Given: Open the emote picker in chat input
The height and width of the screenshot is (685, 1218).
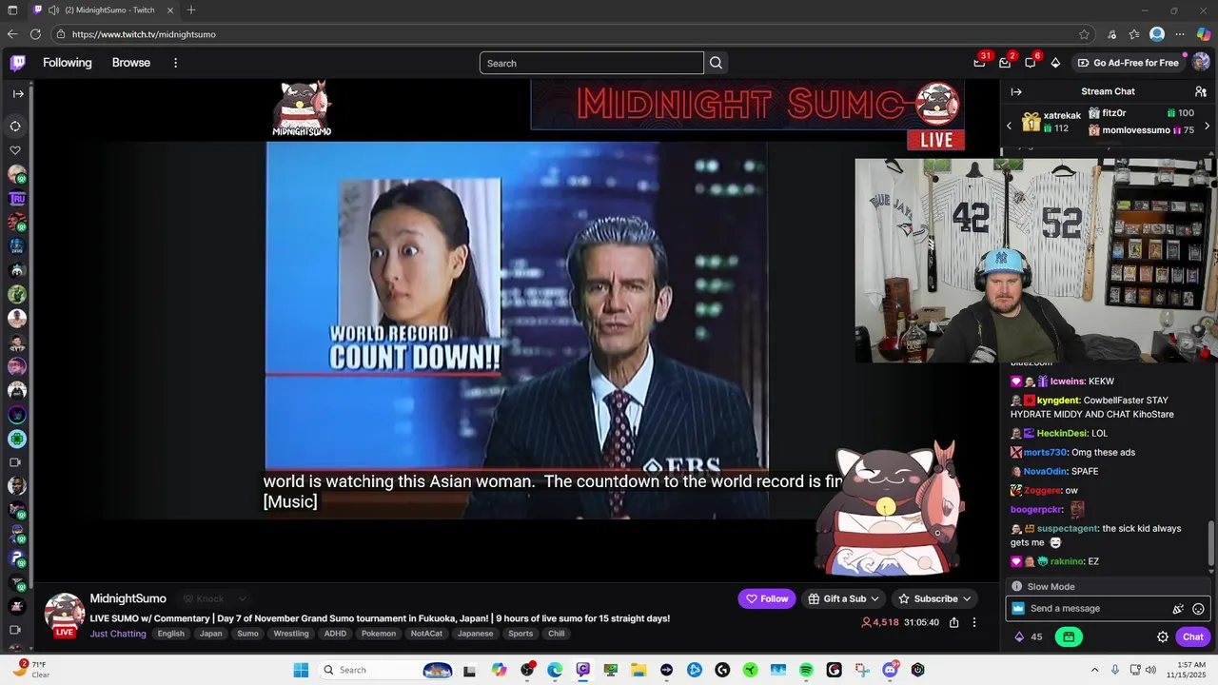Looking at the screenshot, I should click(1198, 609).
